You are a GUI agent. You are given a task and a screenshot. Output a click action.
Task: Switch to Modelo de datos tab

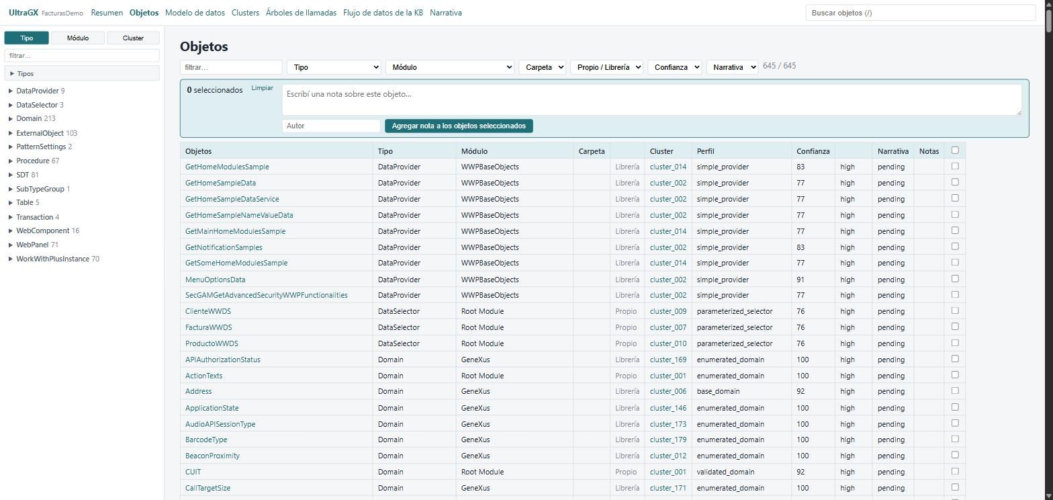pyautogui.click(x=195, y=13)
